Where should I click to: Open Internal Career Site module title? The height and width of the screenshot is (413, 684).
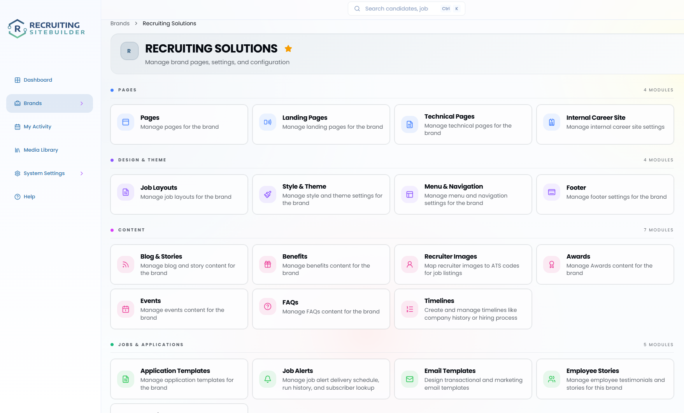click(x=596, y=117)
